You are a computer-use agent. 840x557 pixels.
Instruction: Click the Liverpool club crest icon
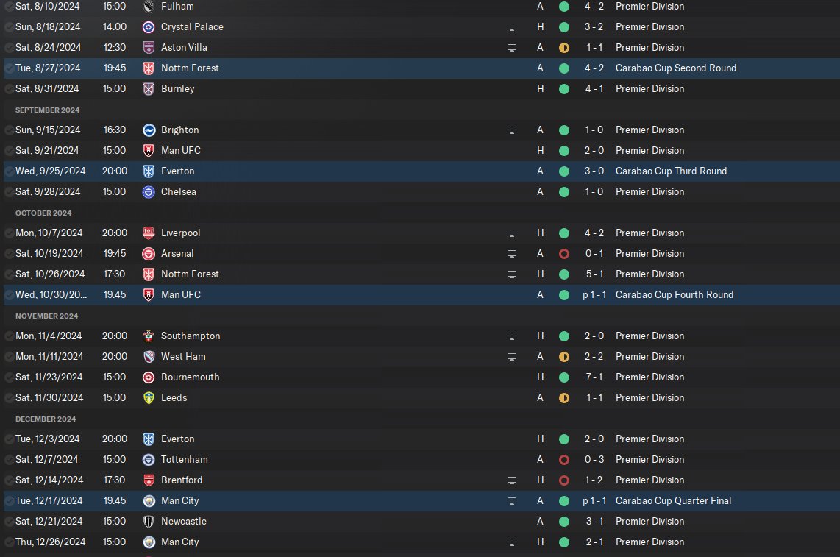pyautogui.click(x=149, y=233)
